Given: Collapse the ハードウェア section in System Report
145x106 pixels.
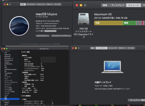Looking at the screenshot, I should 2,51.
